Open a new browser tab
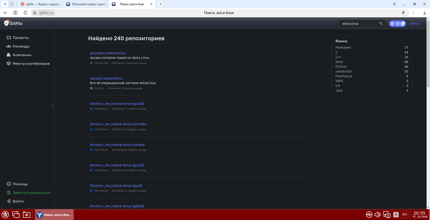 (x=161, y=4)
